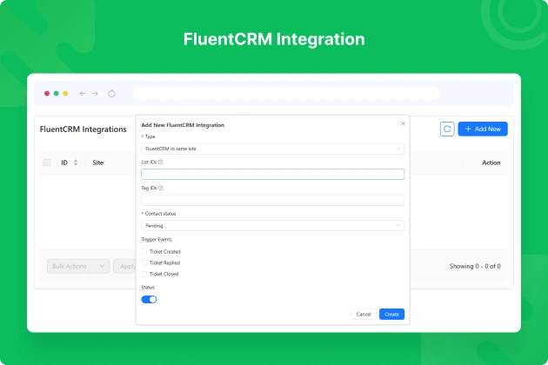Focus the Tag IDs input field
548x365 pixels.
[x=272, y=200]
